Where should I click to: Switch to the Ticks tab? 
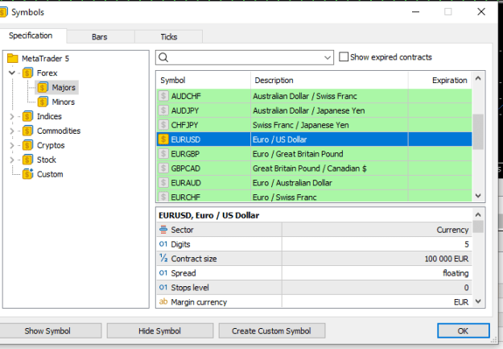(169, 36)
